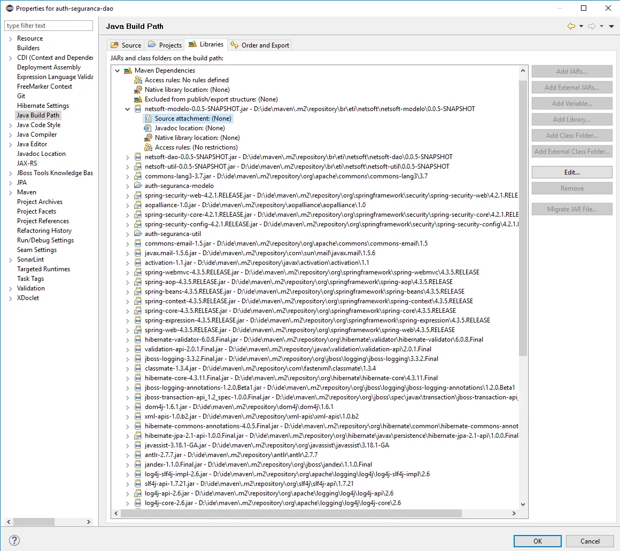Click the Javadoc location @ icon

click(148, 128)
